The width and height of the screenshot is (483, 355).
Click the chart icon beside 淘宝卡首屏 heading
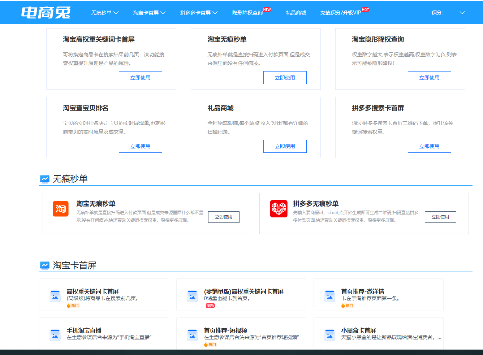(45, 266)
